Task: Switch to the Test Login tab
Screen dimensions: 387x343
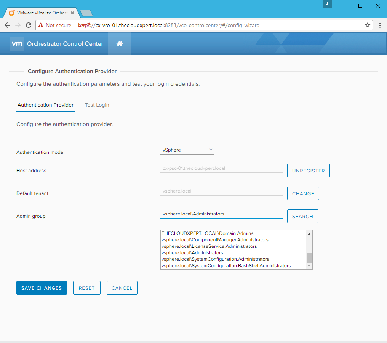Action: [x=97, y=105]
